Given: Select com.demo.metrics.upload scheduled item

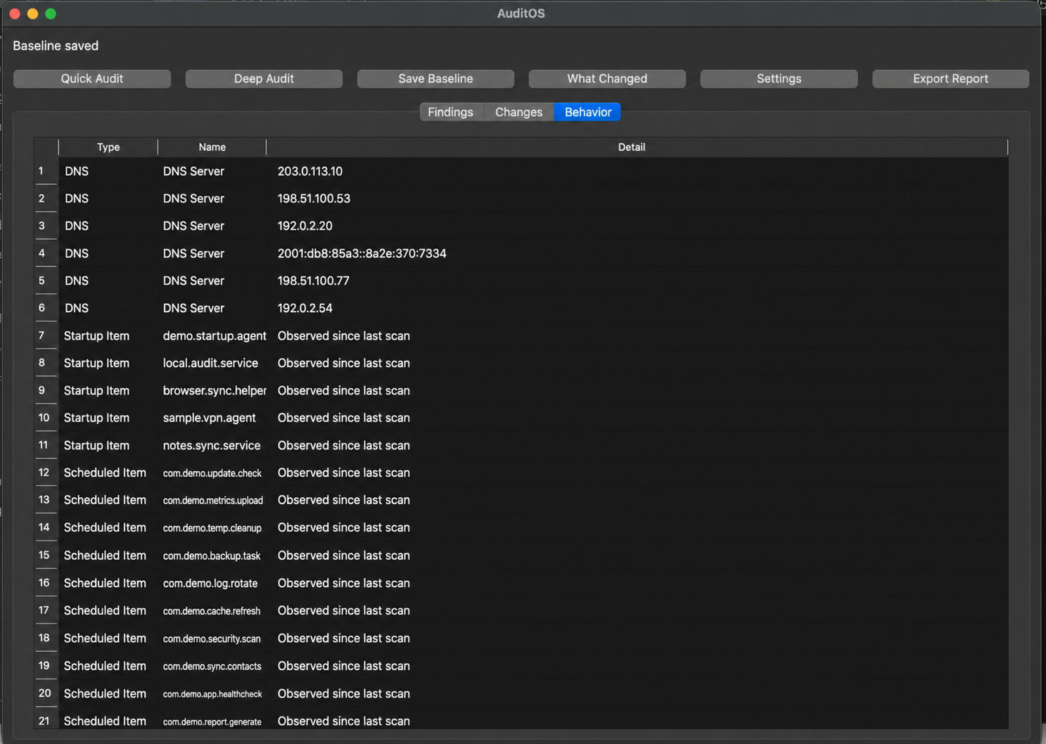Looking at the screenshot, I should pos(213,501).
